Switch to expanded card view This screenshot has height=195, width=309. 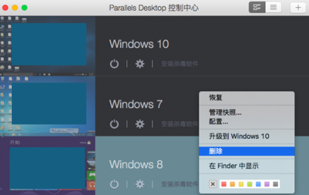[257, 7]
